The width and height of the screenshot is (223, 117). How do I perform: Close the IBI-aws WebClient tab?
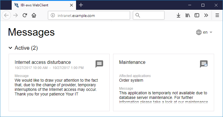point(71,5)
